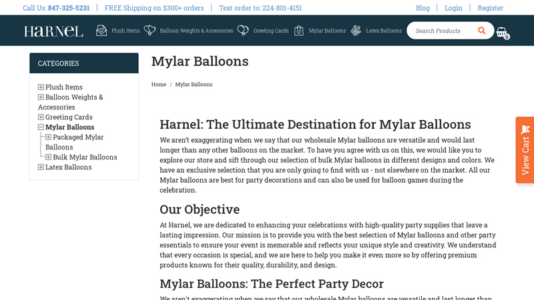Screen dimensions: 534x300
Task: Open Latex Balloons in top navigation
Action: click(x=383, y=31)
